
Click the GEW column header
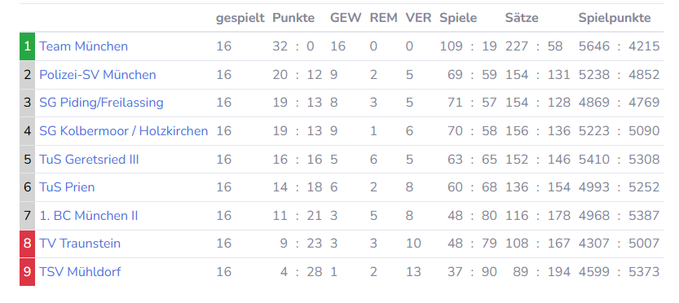(x=346, y=18)
